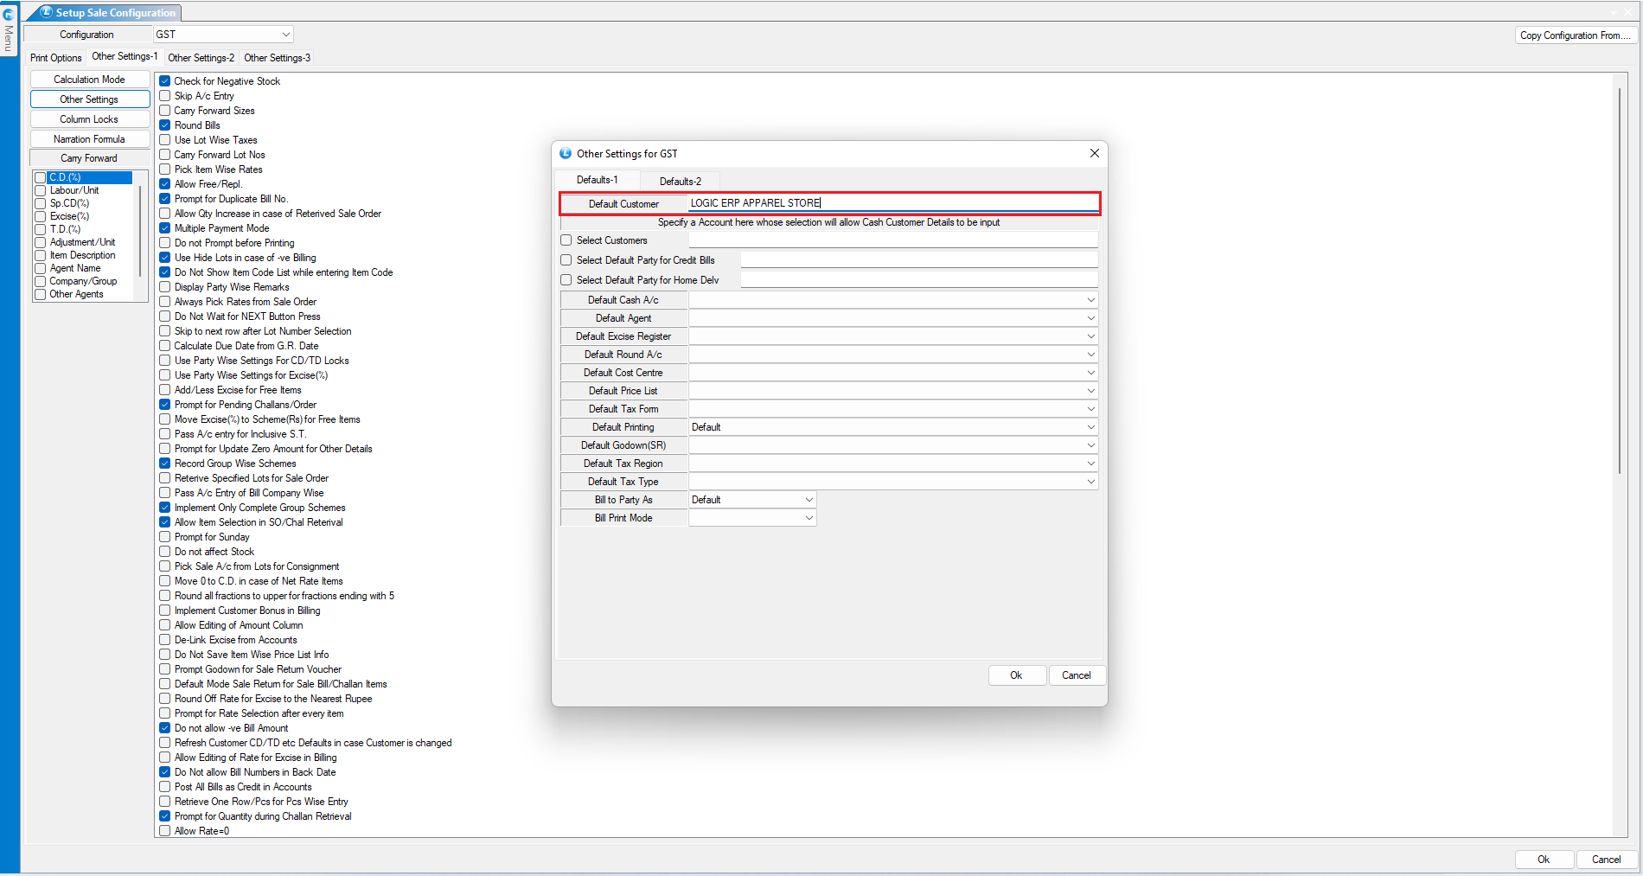This screenshot has height=876, width=1643.
Task: Click the Logic ERP logo icon above Menu
Action: pyautogui.click(x=9, y=14)
